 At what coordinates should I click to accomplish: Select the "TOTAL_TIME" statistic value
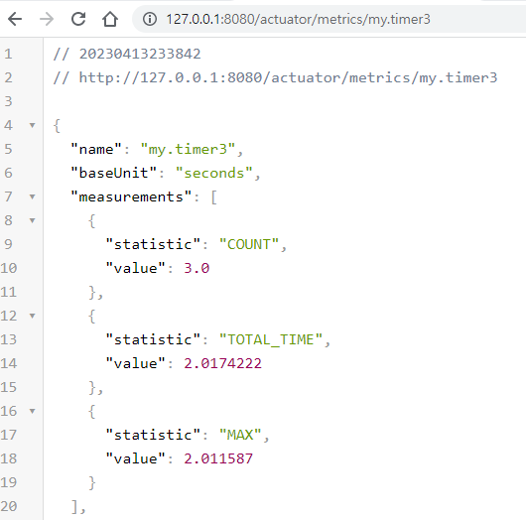(x=271, y=339)
